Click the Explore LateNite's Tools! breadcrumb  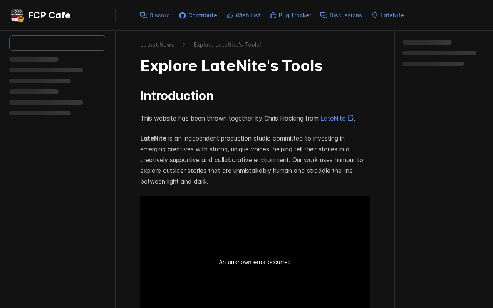(x=227, y=45)
